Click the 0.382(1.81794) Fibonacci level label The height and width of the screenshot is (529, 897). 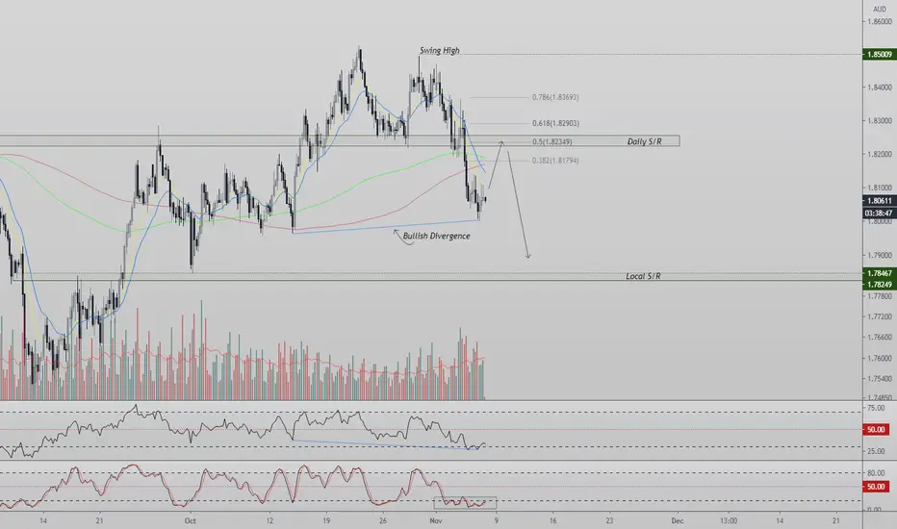tap(555, 160)
